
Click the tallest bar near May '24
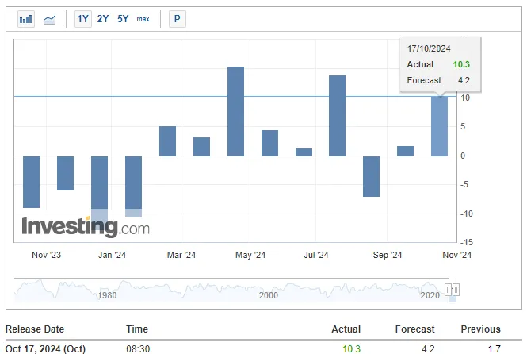point(235,111)
